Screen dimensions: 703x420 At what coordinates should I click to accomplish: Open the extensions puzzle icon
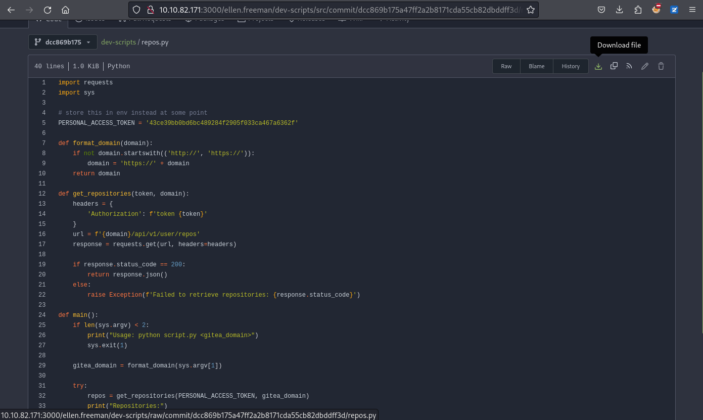coord(637,10)
